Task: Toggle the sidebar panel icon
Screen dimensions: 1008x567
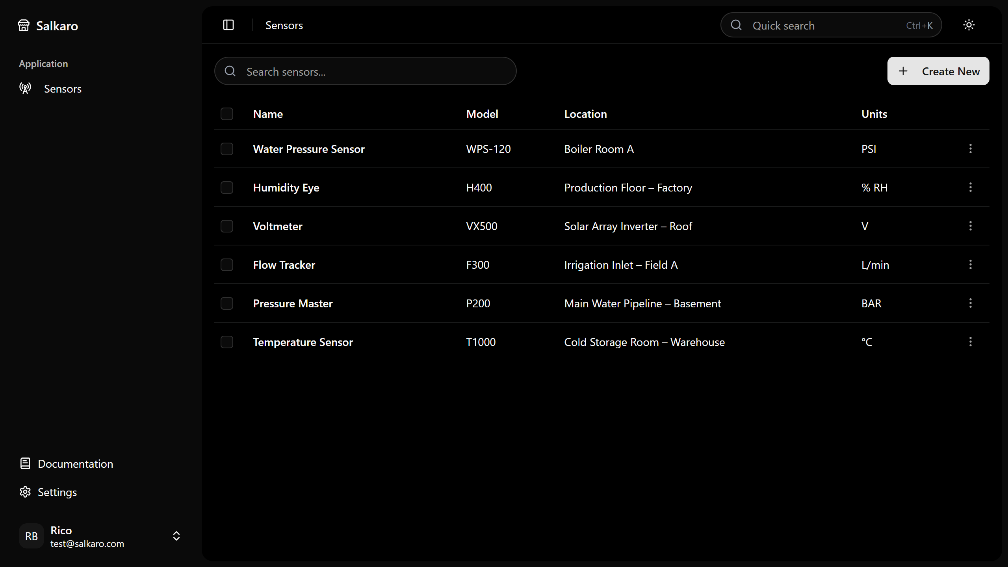Action: point(228,25)
